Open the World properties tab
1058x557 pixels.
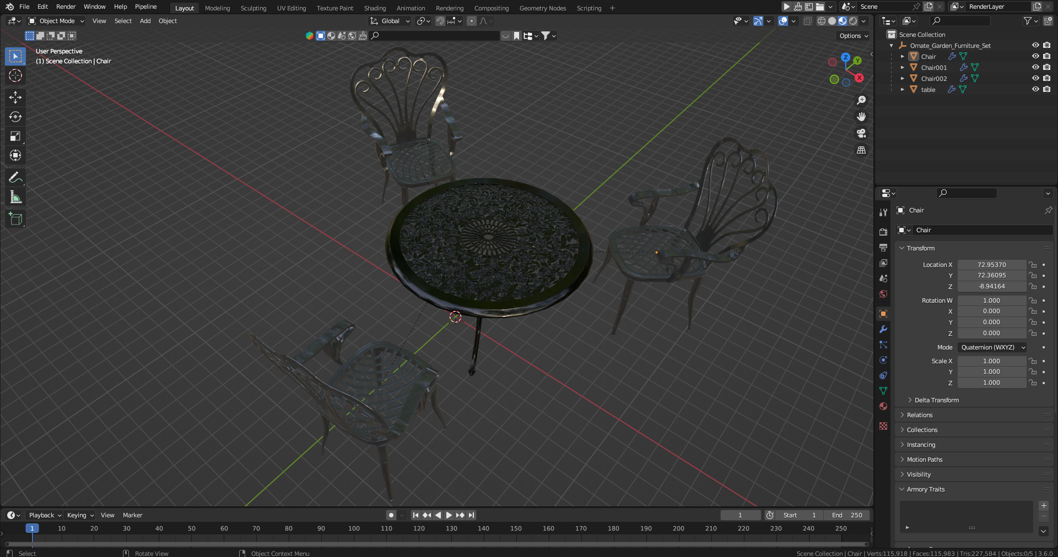click(x=883, y=294)
